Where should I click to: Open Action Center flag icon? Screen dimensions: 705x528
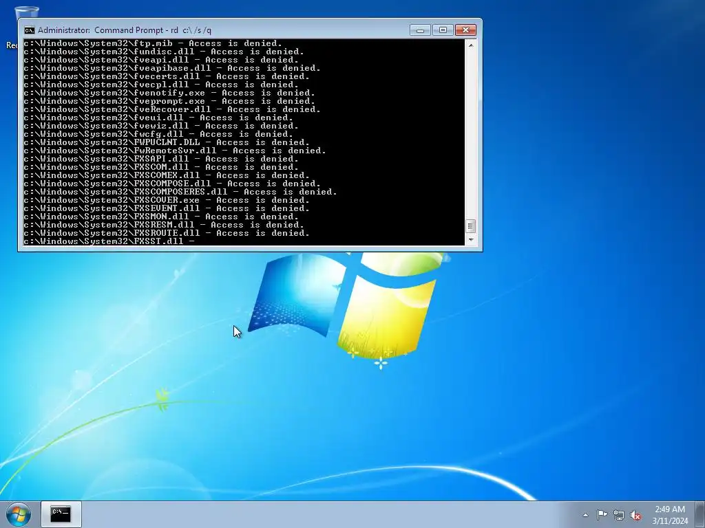coord(602,515)
